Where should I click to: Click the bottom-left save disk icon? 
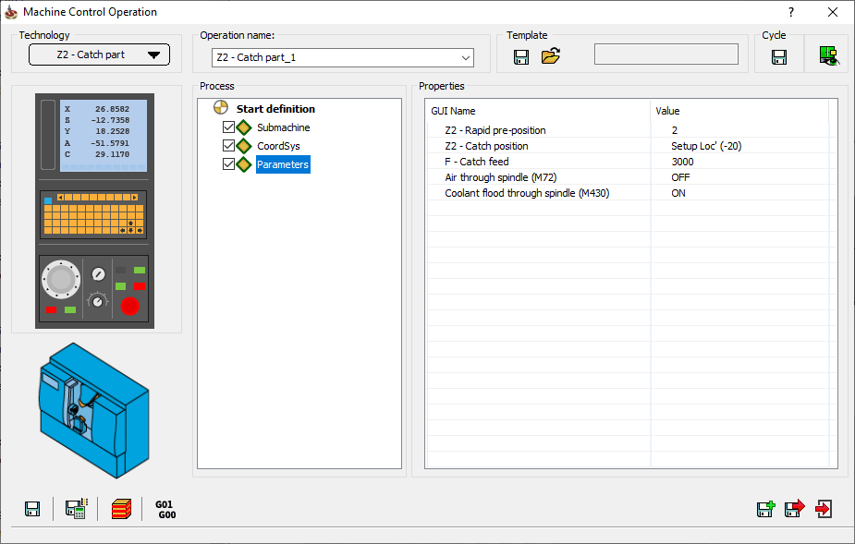(x=32, y=509)
